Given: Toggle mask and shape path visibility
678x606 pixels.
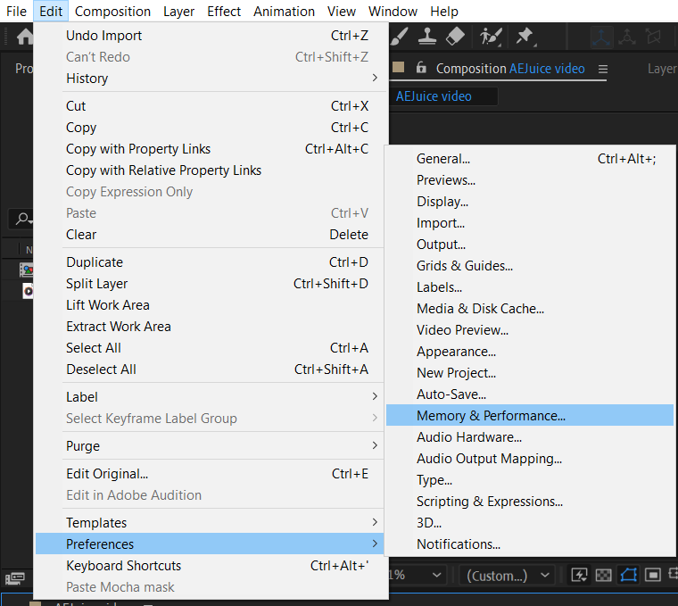Looking at the screenshot, I should pyautogui.click(x=628, y=576).
